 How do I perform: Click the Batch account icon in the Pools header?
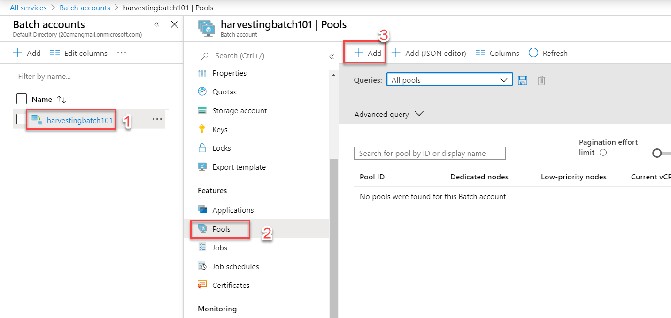(x=207, y=28)
